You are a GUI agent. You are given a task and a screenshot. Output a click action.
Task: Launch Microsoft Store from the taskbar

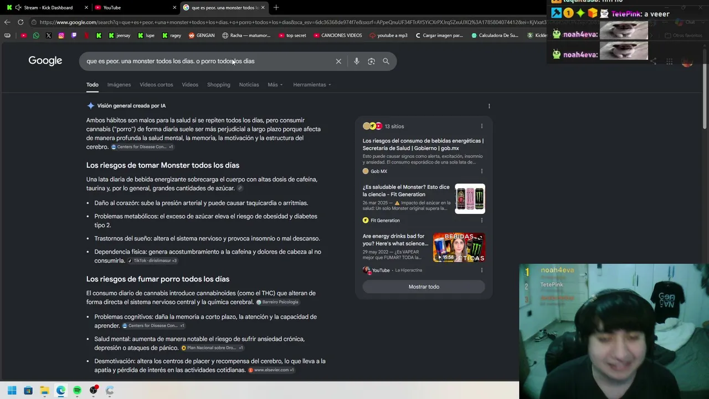tap(28, 391)
